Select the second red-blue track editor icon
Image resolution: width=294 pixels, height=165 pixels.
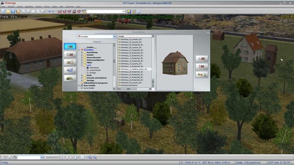point(64,11)
